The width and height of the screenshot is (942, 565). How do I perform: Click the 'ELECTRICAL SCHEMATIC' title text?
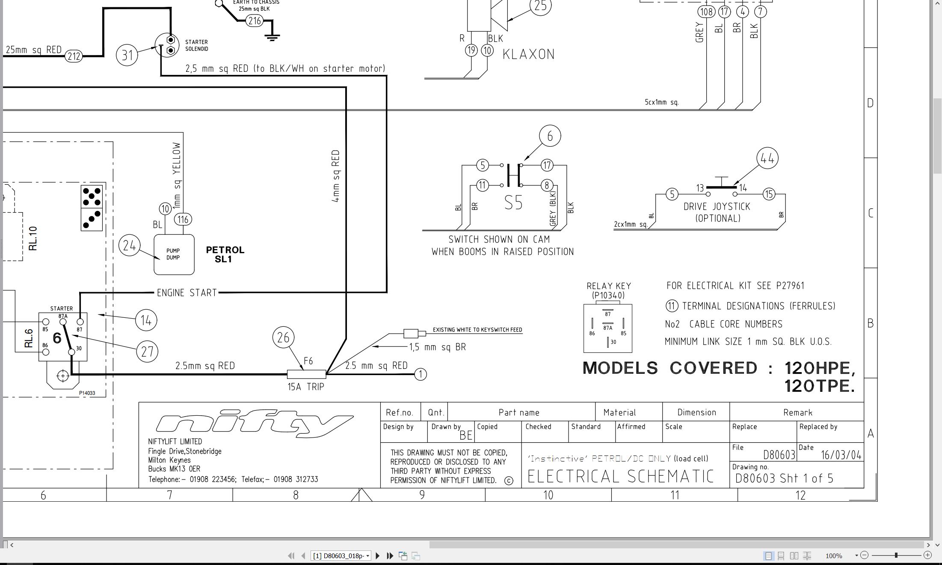point(621,476)
